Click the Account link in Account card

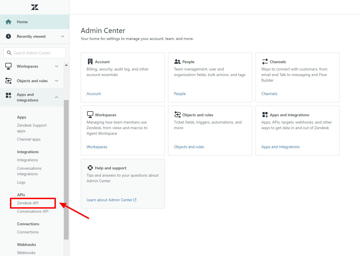point(94,94)
